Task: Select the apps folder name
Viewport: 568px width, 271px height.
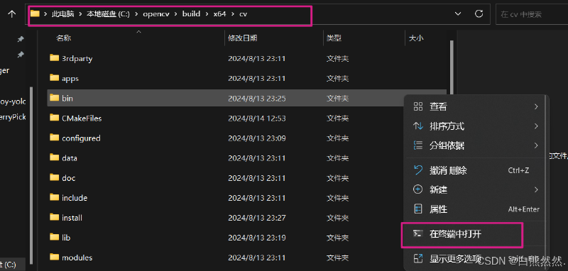Action: coord(70,79)
